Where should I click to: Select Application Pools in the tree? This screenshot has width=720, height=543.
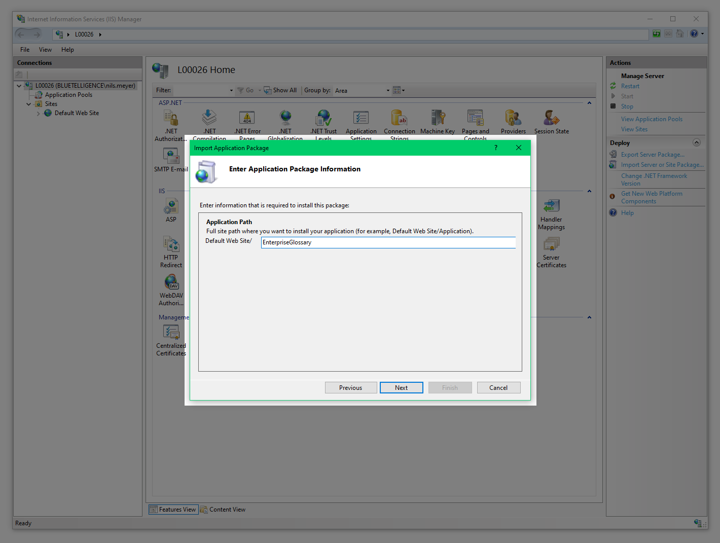click(x=68, y=95)
